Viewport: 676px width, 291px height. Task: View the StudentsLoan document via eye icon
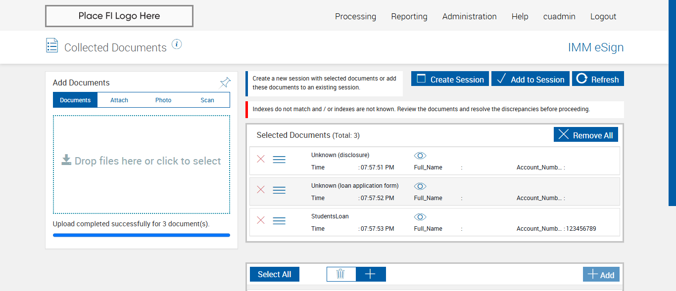pos(420,217)
